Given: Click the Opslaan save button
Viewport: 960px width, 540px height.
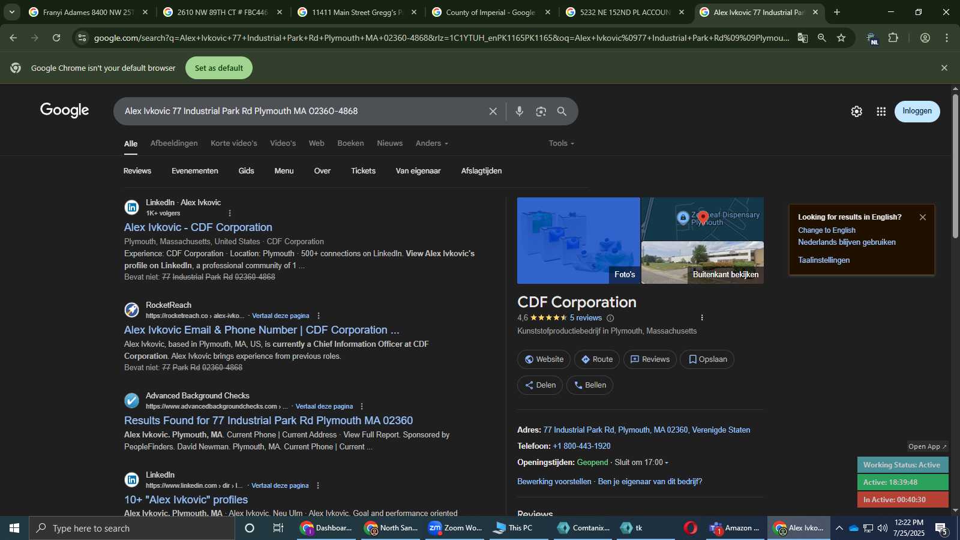Looking at the screenshot, I should [707, 359].
